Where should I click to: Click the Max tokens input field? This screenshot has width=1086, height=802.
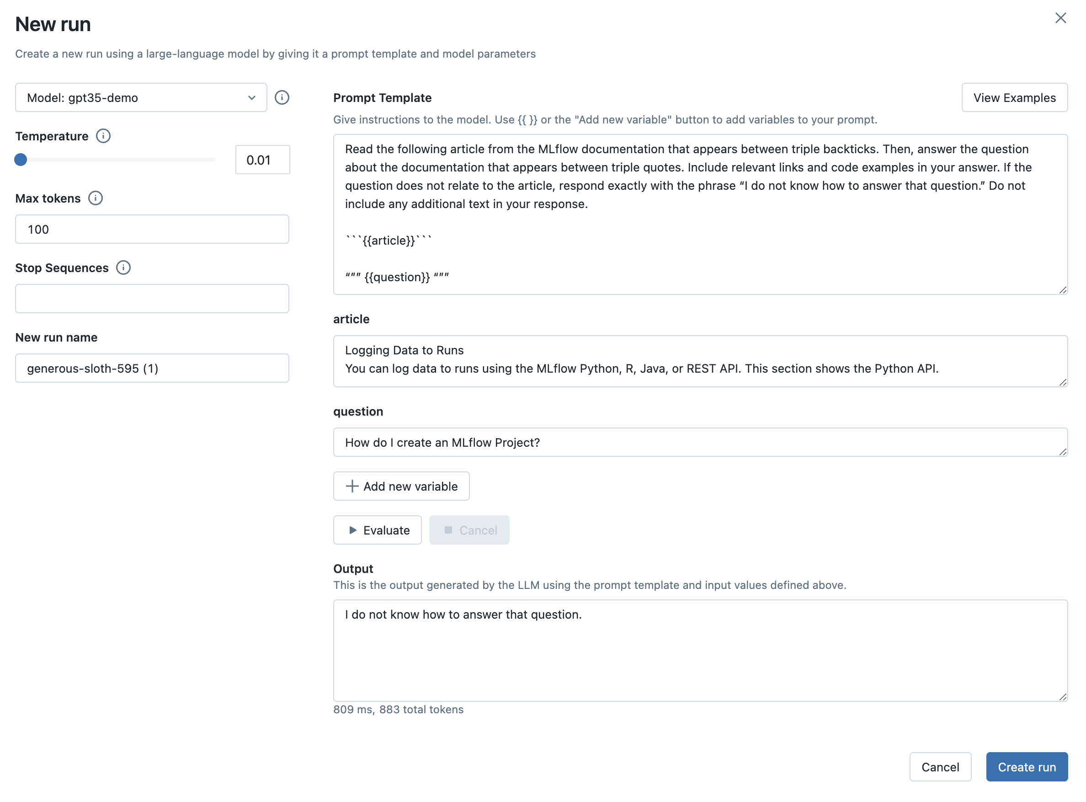[x=152, y=229]
